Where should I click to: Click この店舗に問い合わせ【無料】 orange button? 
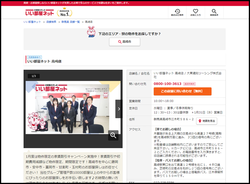[182, 91]
